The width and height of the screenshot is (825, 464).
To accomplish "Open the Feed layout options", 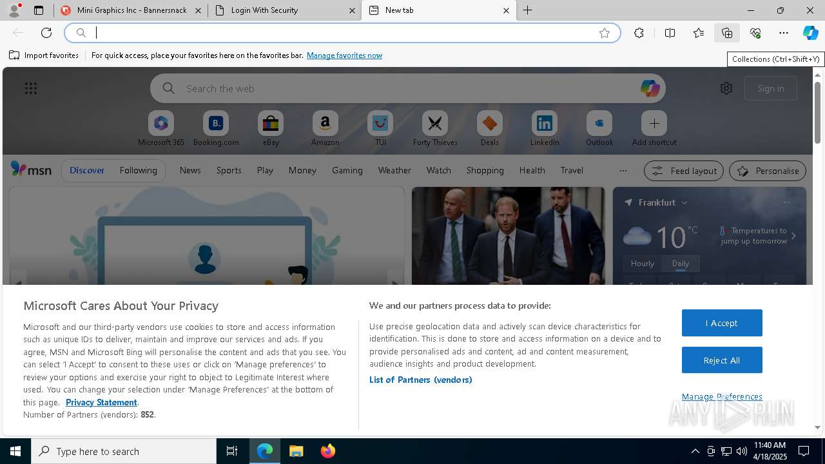I will tap(684, 171).
